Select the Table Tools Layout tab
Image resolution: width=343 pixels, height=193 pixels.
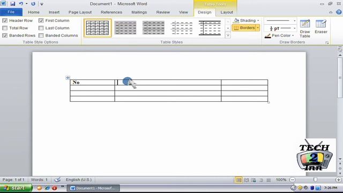(227, 12)
